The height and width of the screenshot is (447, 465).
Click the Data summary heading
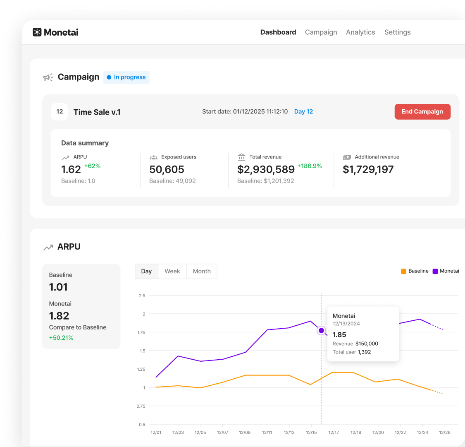click(85, 143)
